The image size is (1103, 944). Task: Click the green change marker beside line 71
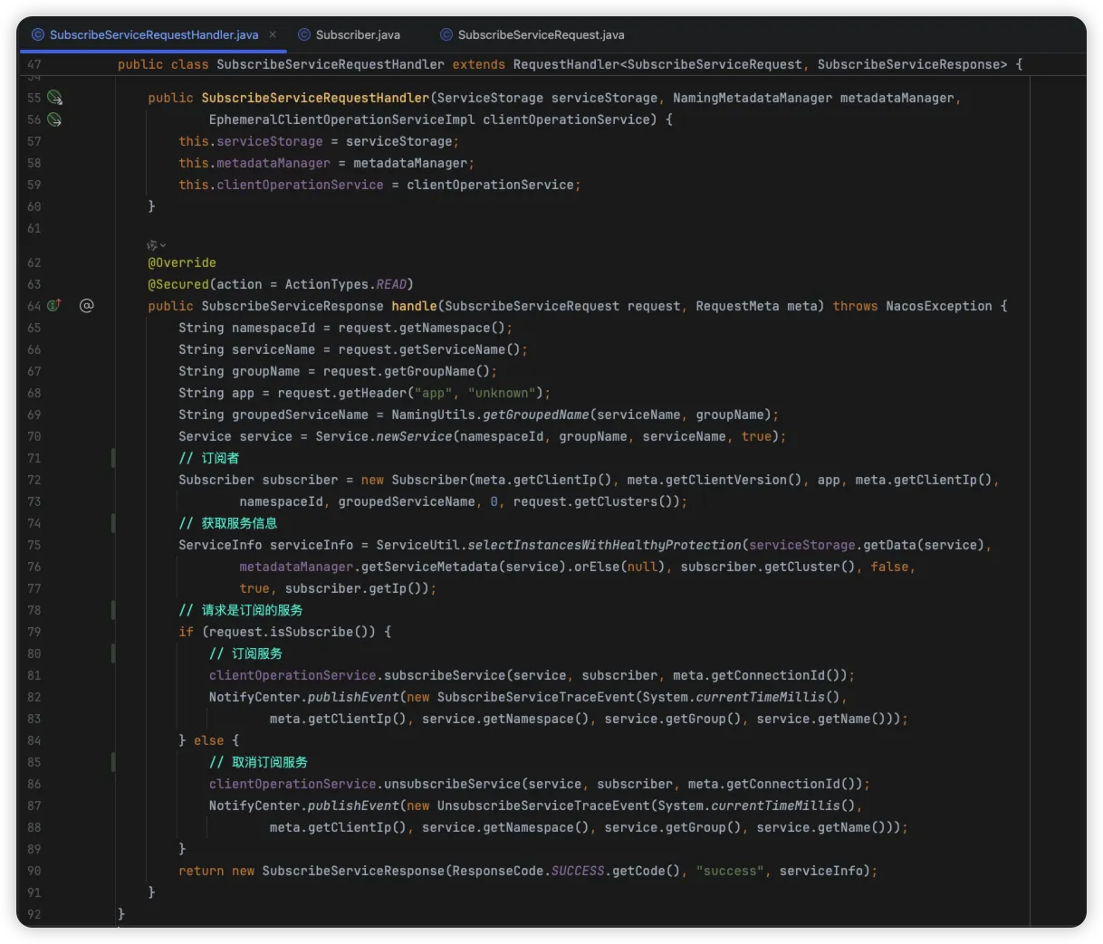(x=113, y=458)
